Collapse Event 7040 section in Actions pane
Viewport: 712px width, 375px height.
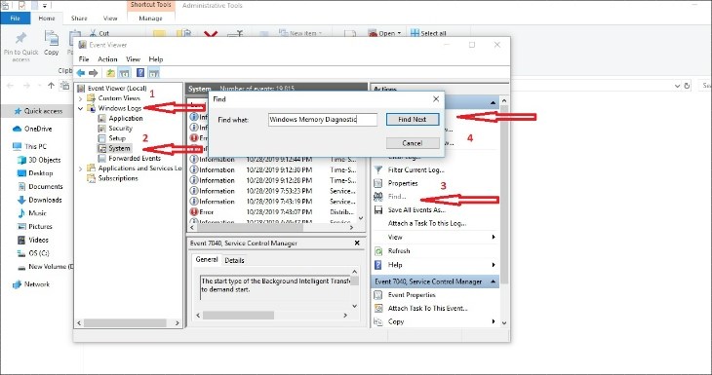(x=494, y=281)
